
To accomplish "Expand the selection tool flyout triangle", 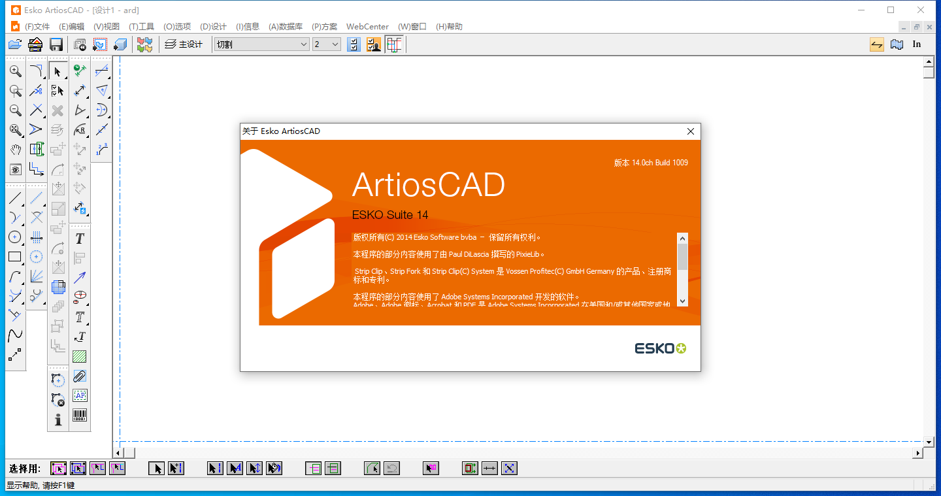I will point(65,77).
